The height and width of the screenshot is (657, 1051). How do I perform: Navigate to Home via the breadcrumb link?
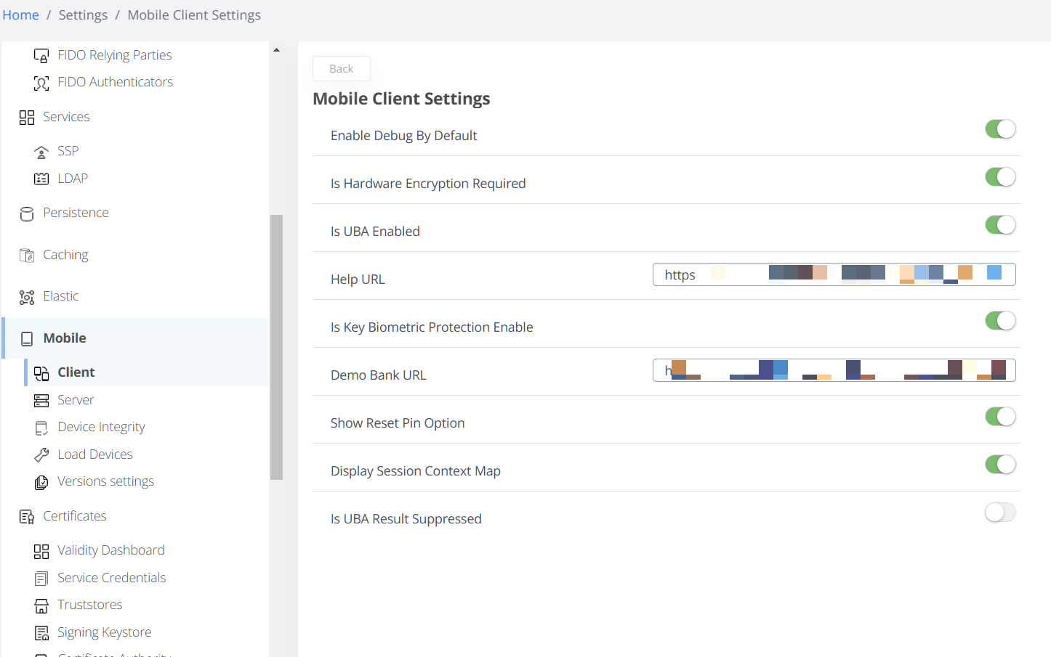pos(20,15)
